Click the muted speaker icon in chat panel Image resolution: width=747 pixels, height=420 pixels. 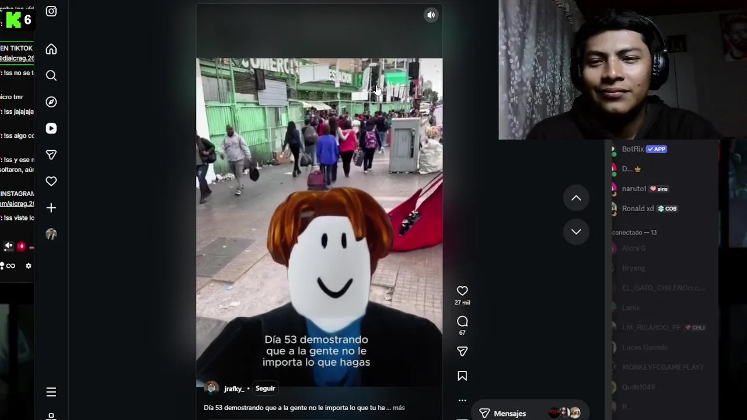pyautogui.click(x=8, y=247)
